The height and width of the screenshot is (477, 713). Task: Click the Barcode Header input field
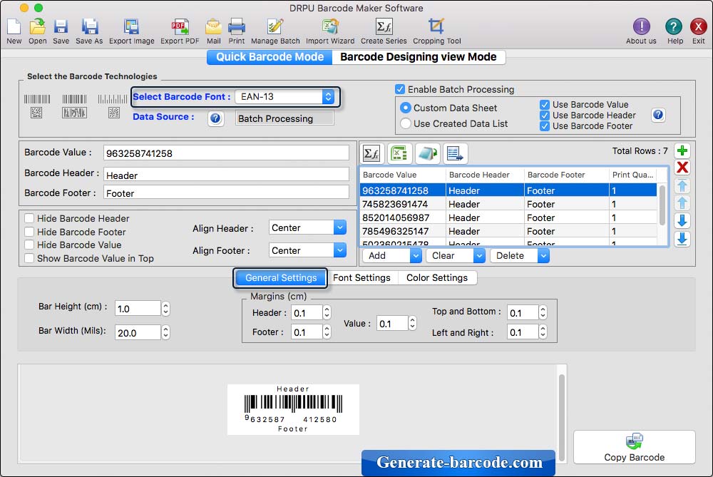click(226, 175)
